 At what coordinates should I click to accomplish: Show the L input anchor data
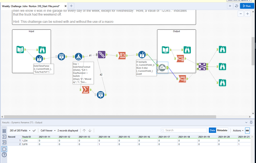(x=4, y=137)
